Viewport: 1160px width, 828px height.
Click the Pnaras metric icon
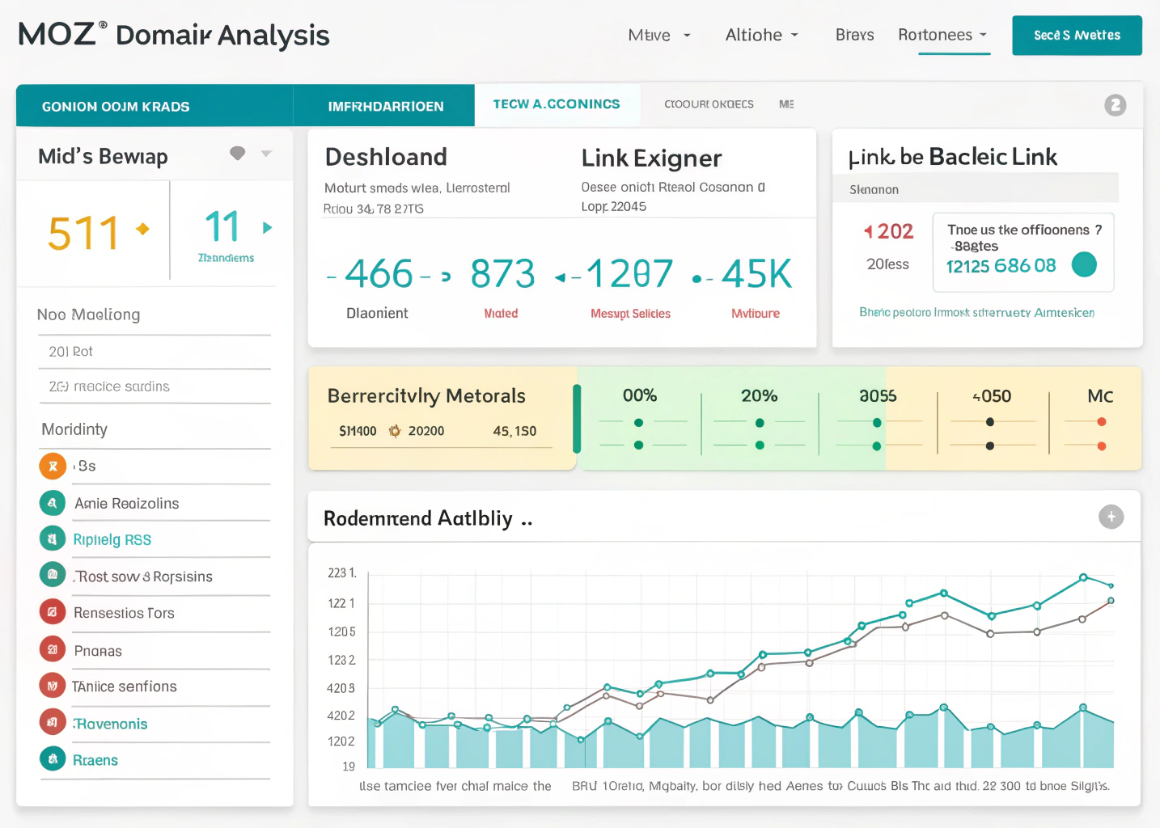[x=52, y=649]
